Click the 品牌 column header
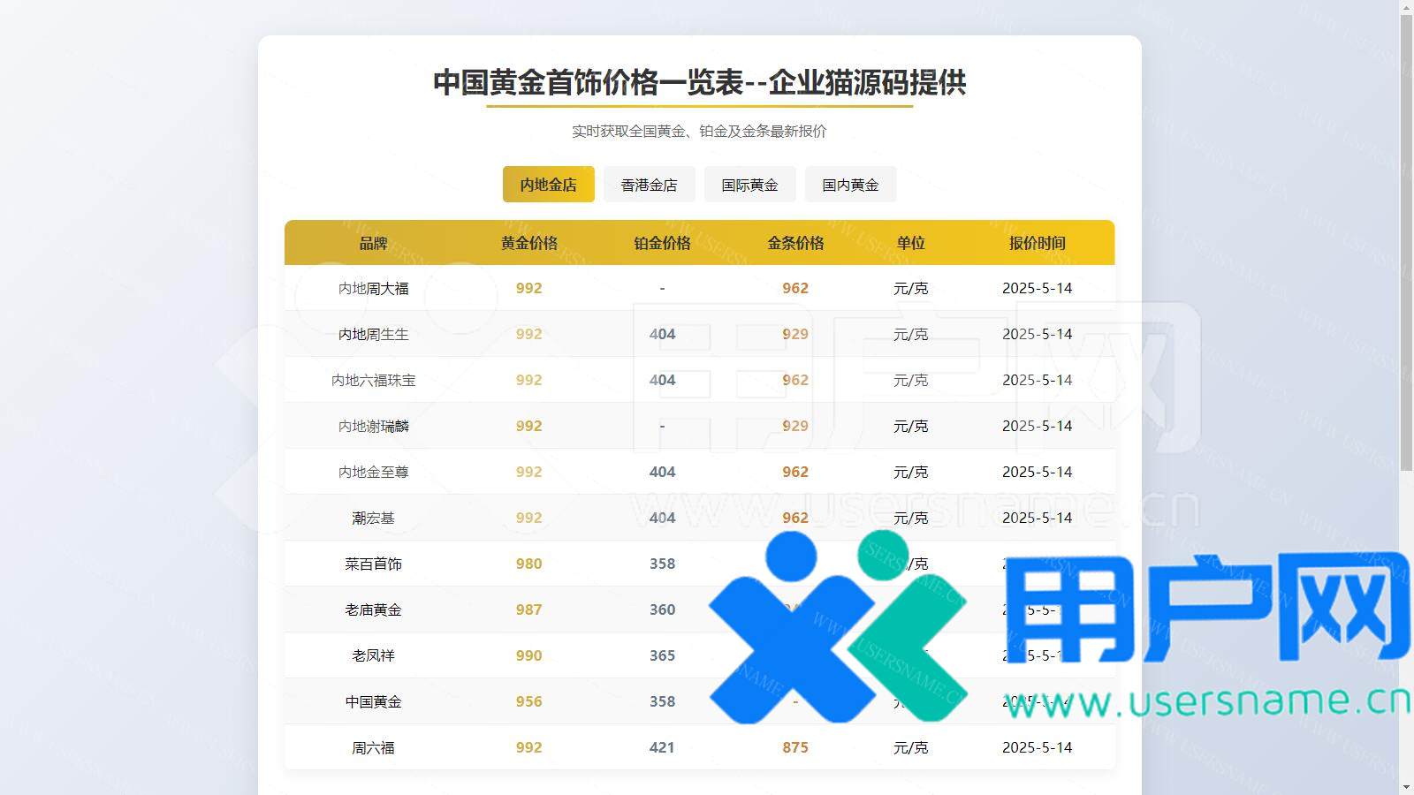Screen dimensions: 1414x795 coord(374,243)
